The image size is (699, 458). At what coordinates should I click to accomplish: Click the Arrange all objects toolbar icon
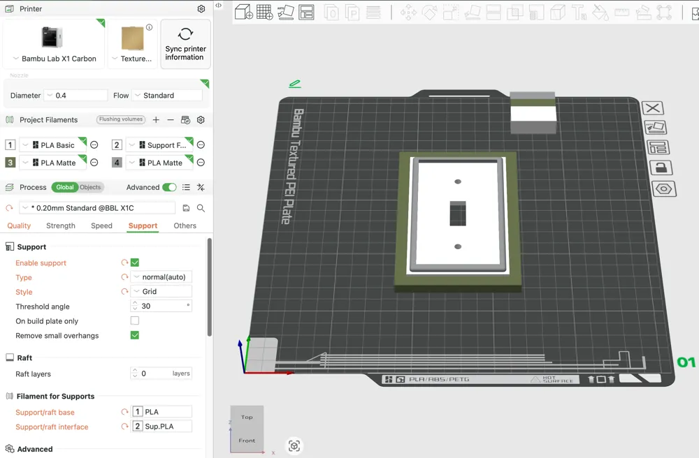click(306, 12)
